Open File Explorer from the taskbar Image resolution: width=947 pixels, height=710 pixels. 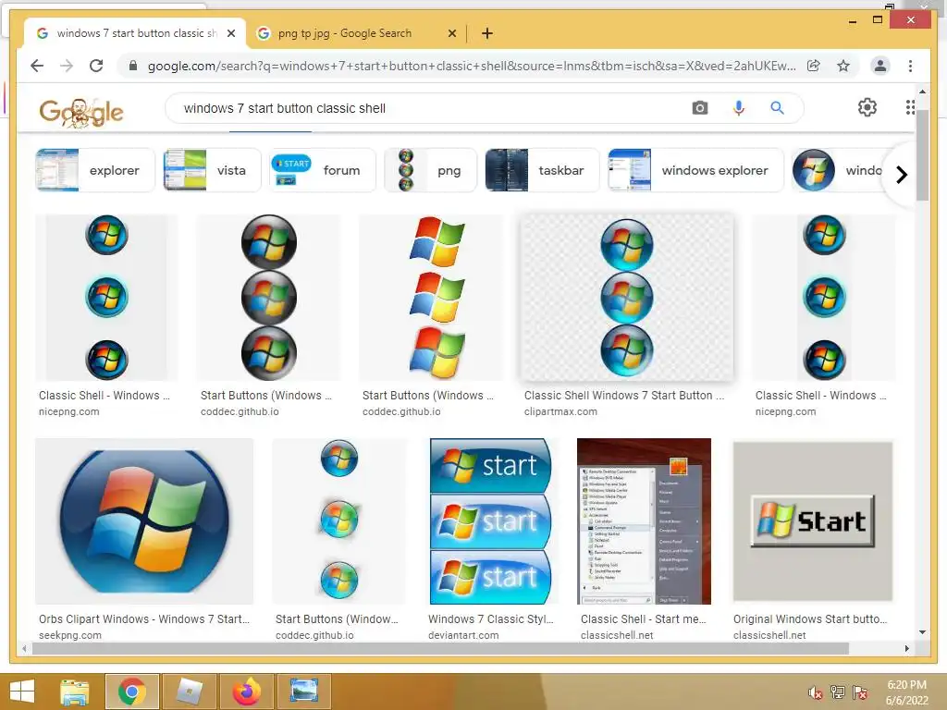75,692
